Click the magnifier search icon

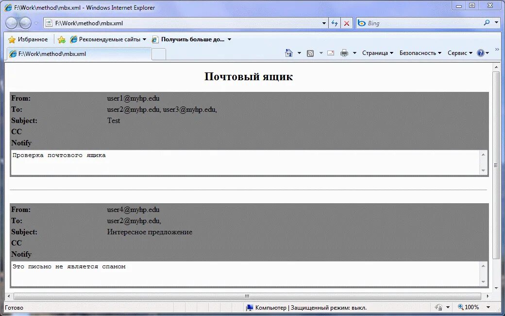[x=487, y=23]
